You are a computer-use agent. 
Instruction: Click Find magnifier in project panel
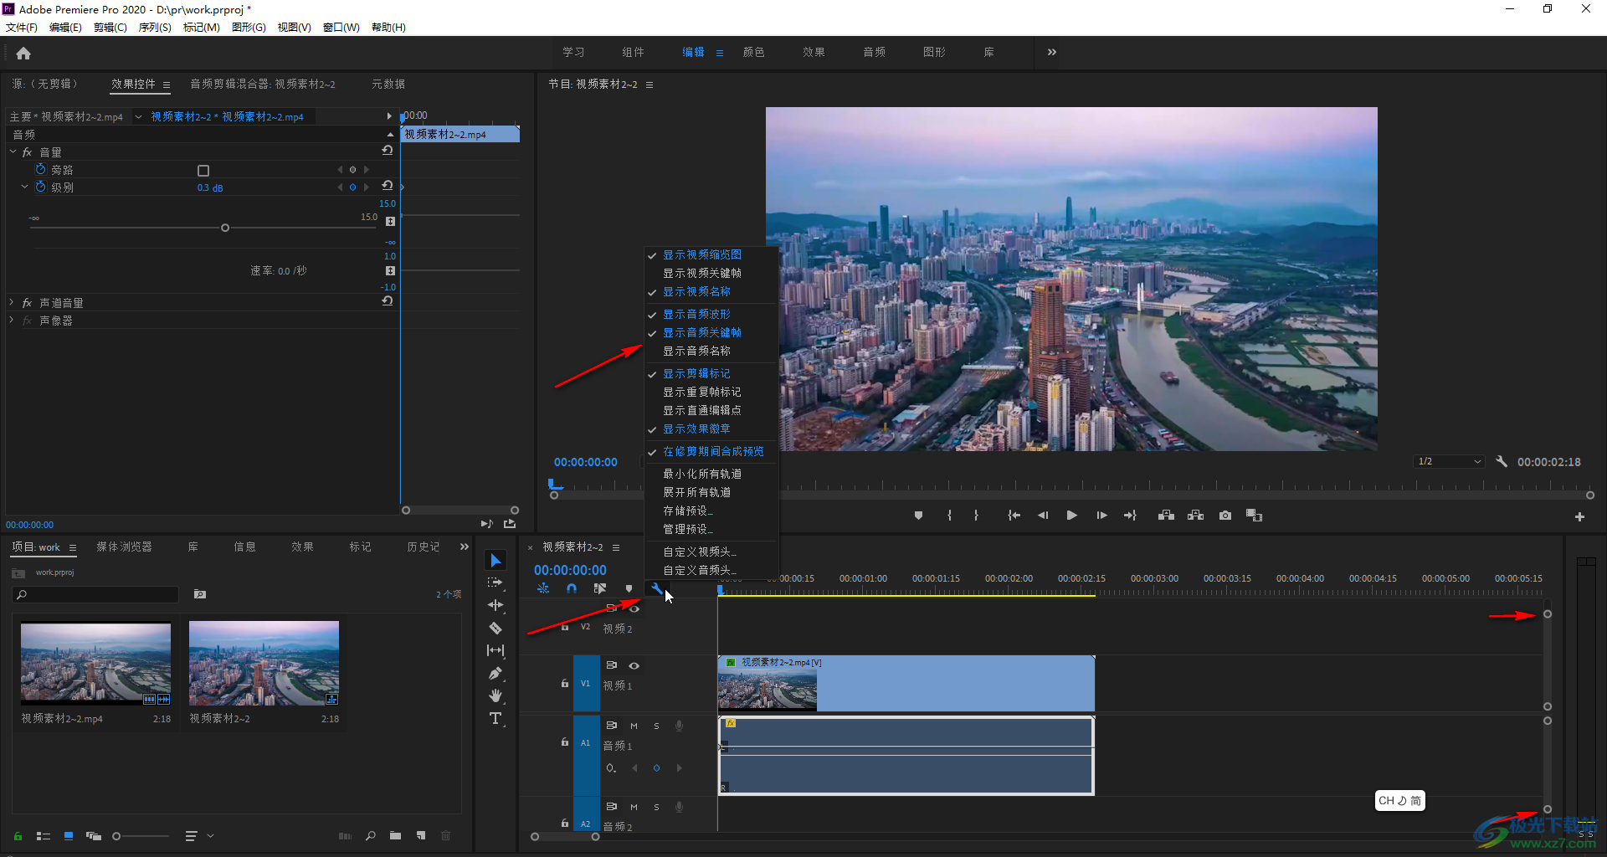[x=370, y=835]
